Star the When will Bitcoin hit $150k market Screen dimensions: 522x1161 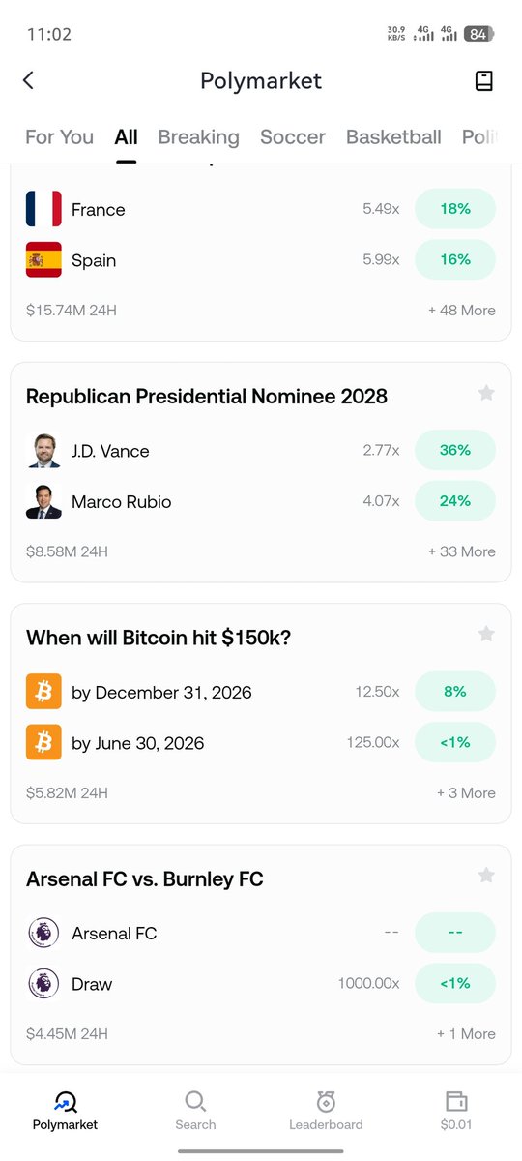coord(486,634)
